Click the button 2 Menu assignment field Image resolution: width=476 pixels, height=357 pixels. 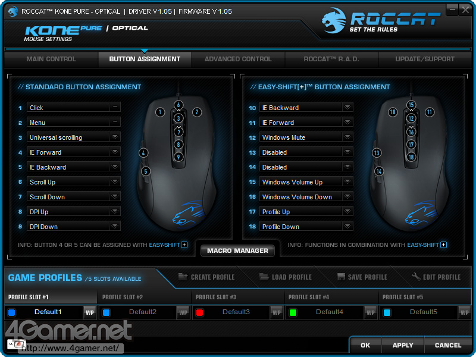pos(74,123)
